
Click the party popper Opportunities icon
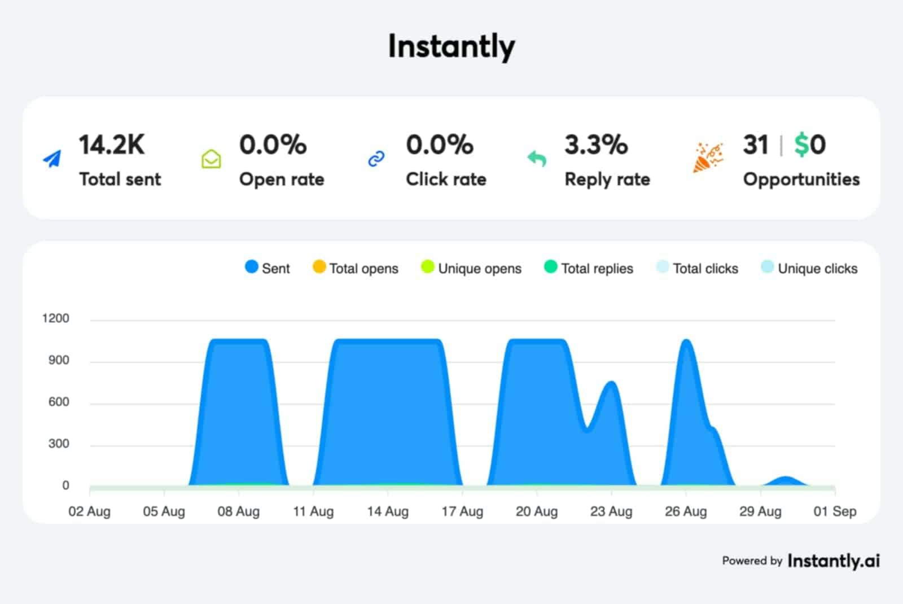tap(708, 157)
